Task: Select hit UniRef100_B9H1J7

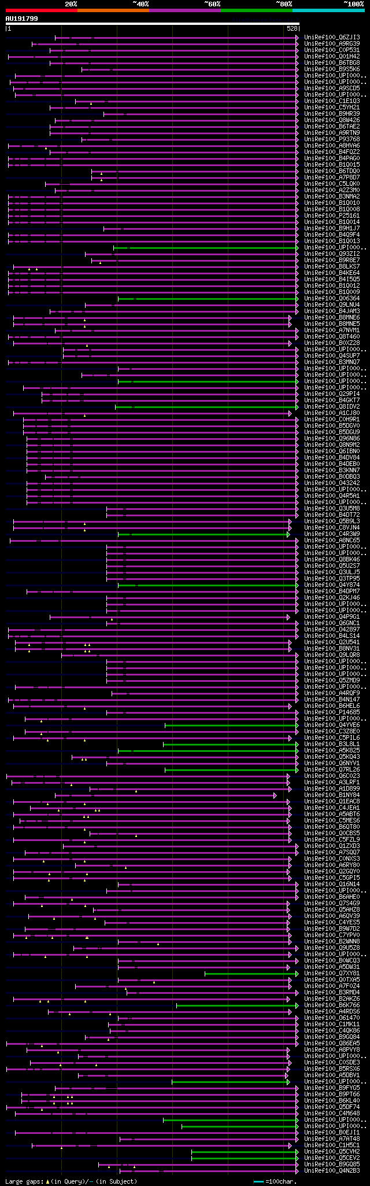Action: (332, 228)
